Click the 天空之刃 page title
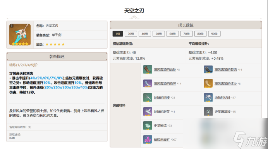 pos(134,11)
